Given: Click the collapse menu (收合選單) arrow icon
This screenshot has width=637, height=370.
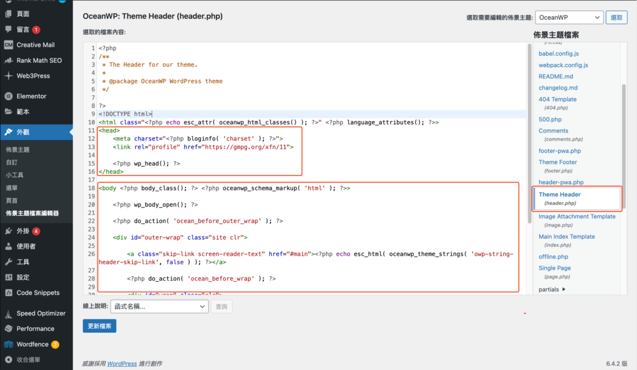Looking at the screenshot, I should pos(8,359).
